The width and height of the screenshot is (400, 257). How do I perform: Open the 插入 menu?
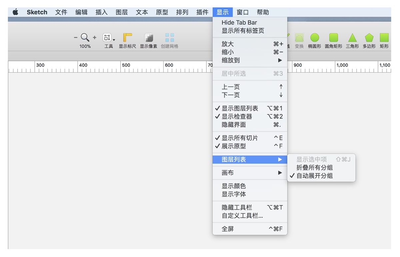[x=102, y=12]
